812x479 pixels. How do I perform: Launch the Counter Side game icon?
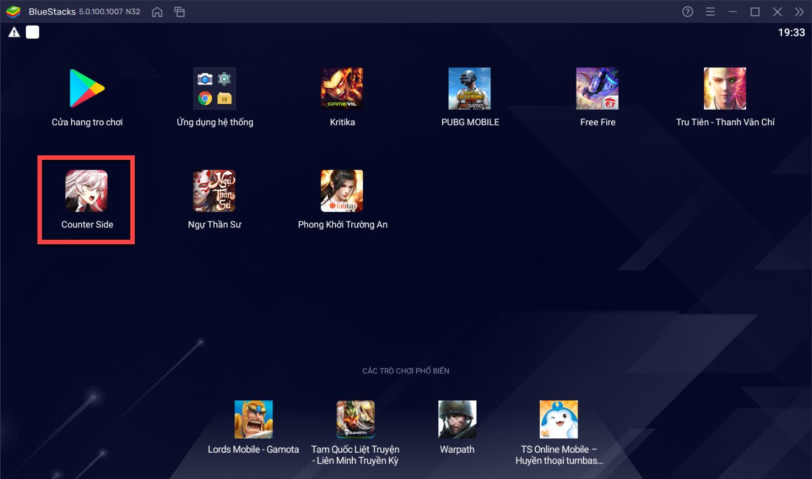point(87,191)
